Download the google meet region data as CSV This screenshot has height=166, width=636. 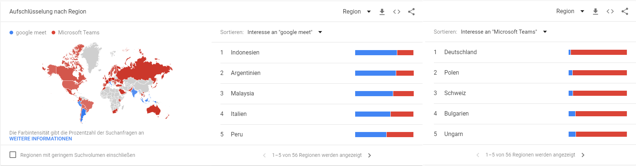point(382,12)
